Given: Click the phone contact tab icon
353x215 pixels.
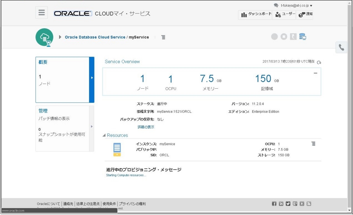Looking at the screenshot, I should pyautogui.click(x=341, y=47).
